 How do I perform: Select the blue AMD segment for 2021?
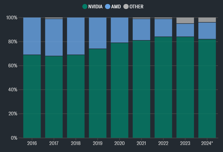pos(141,29)
